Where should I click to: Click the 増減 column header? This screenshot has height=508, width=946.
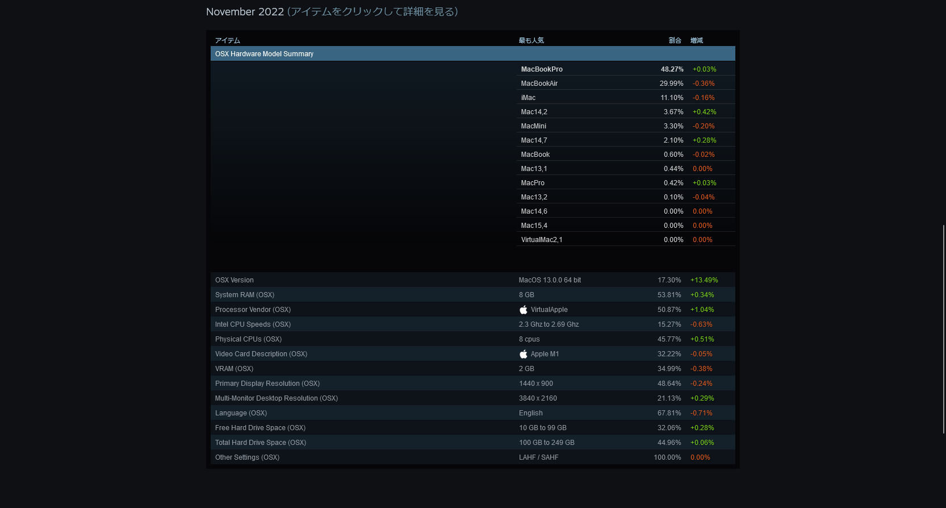pyautogui.click(x=697, y=40)
